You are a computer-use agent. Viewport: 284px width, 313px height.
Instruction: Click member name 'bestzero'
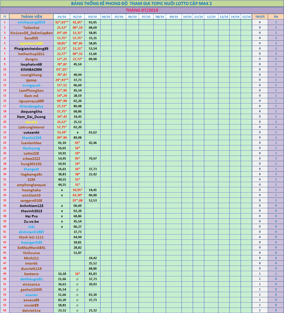pyautogui.click(x=31, y=274)
